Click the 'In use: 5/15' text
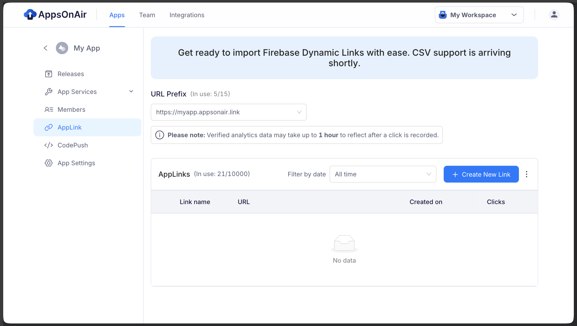The width and height of the screenshot is (577, 326). tap(210, 94)
